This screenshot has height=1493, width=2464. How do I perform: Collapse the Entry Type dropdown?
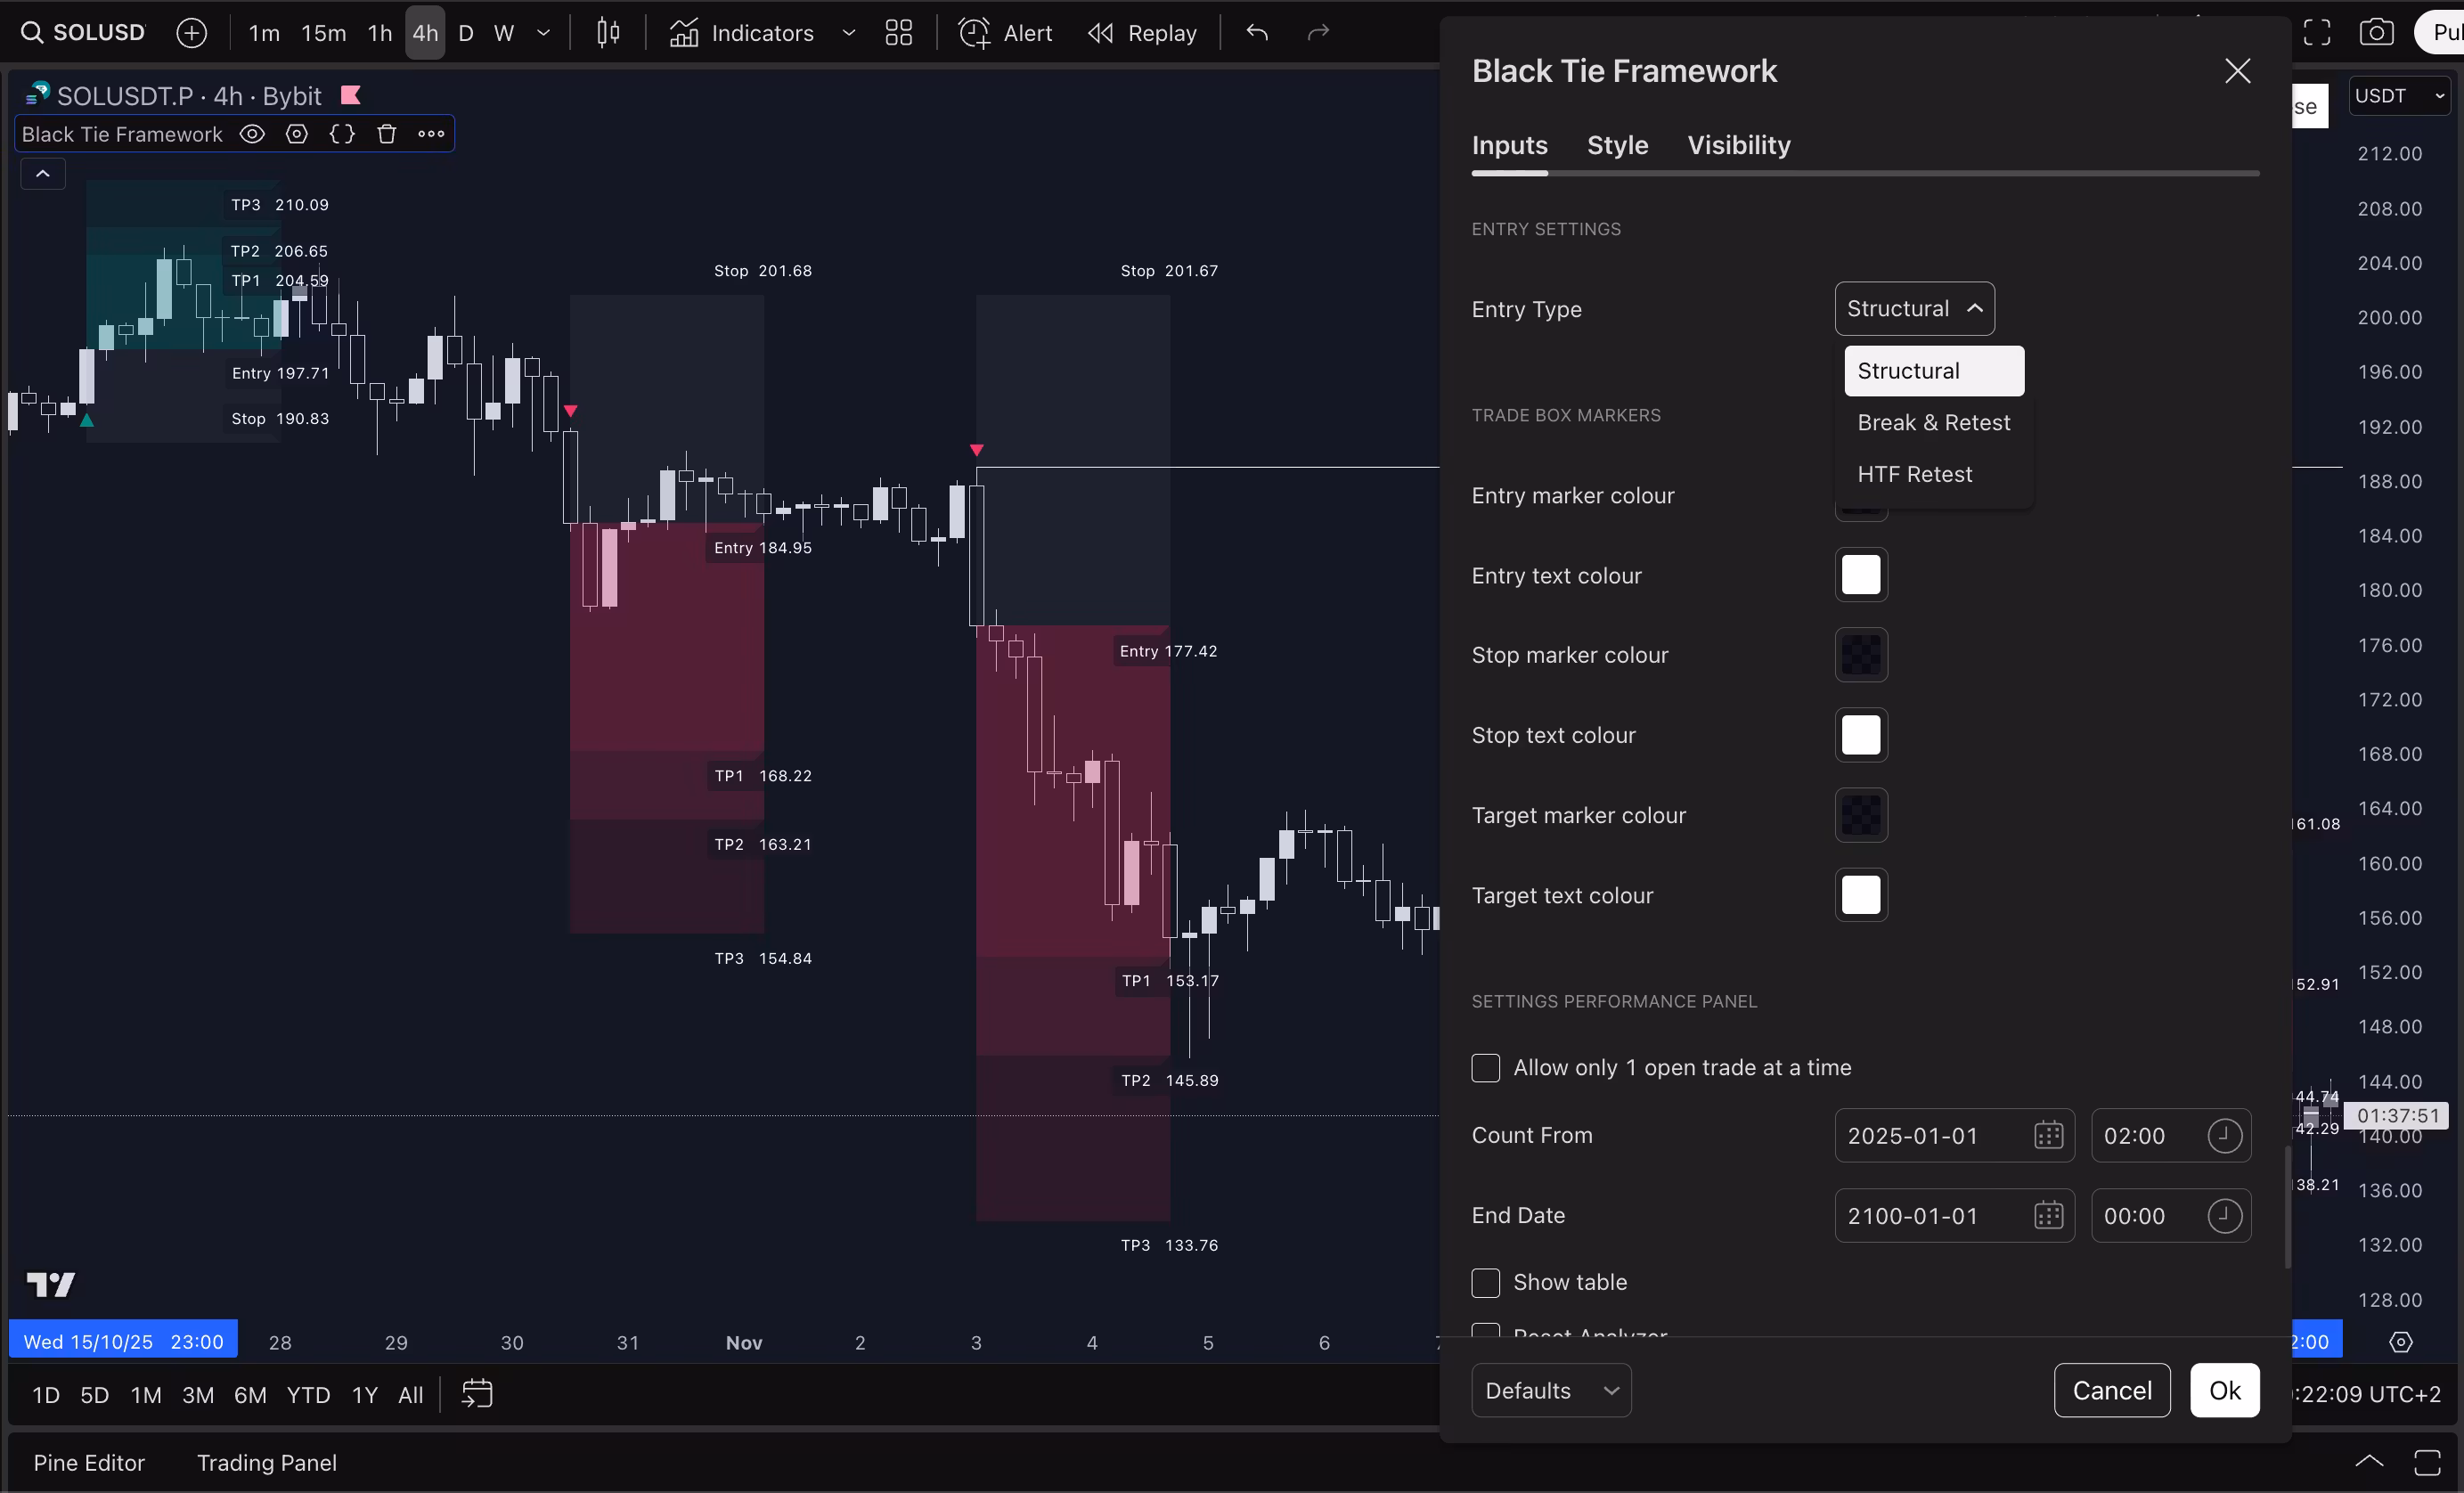(1914, 309)
